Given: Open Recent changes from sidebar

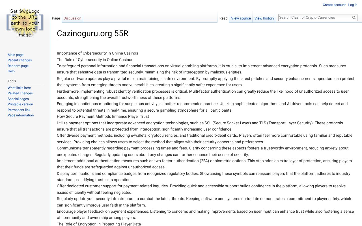Looking at the screenshot, I should [20, 60].
